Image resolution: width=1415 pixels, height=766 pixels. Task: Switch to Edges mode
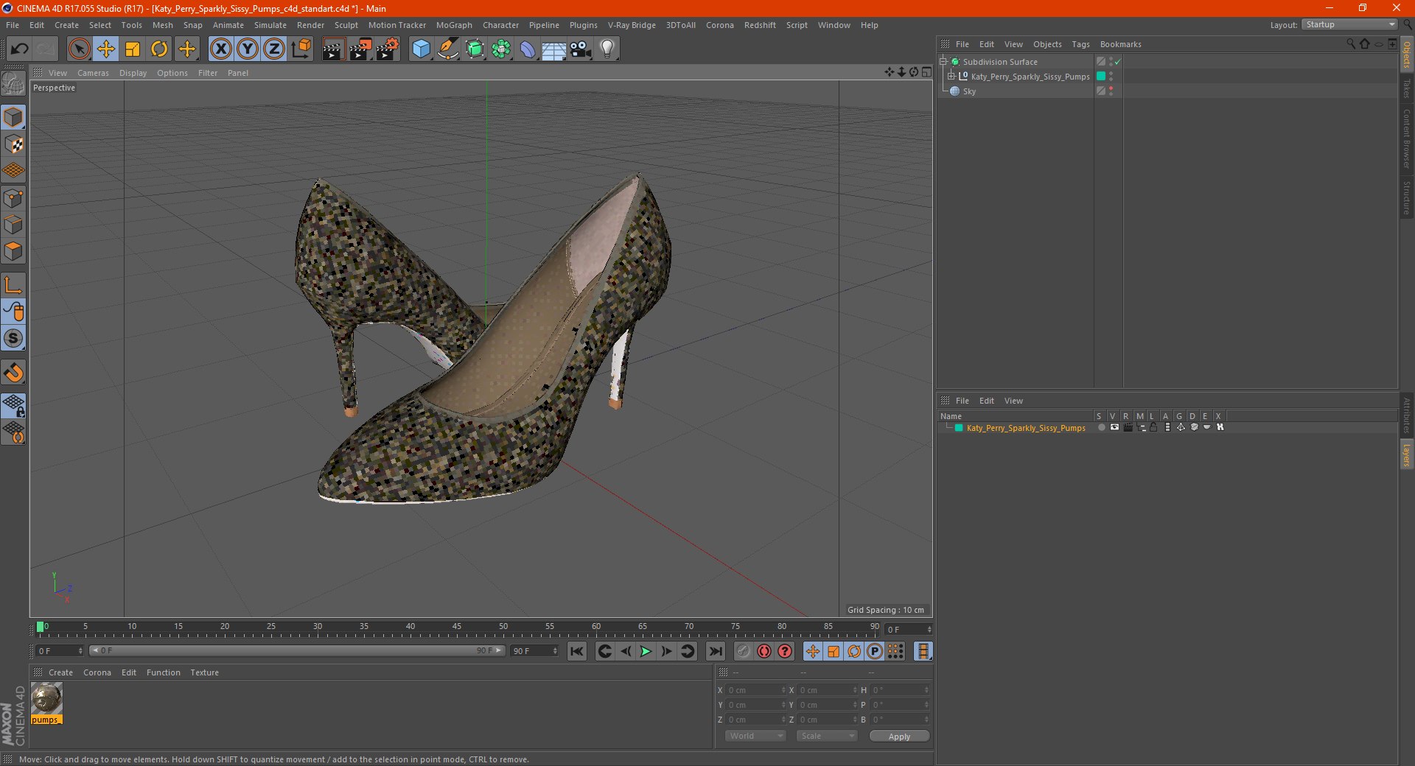tap(13, 225)
